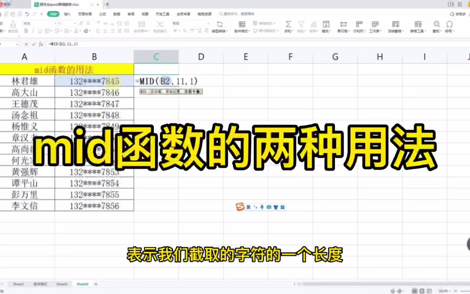Open the Developer Tools ribbon tab
The height and width of the screenshot is (294, 470).
pos(162,14)
